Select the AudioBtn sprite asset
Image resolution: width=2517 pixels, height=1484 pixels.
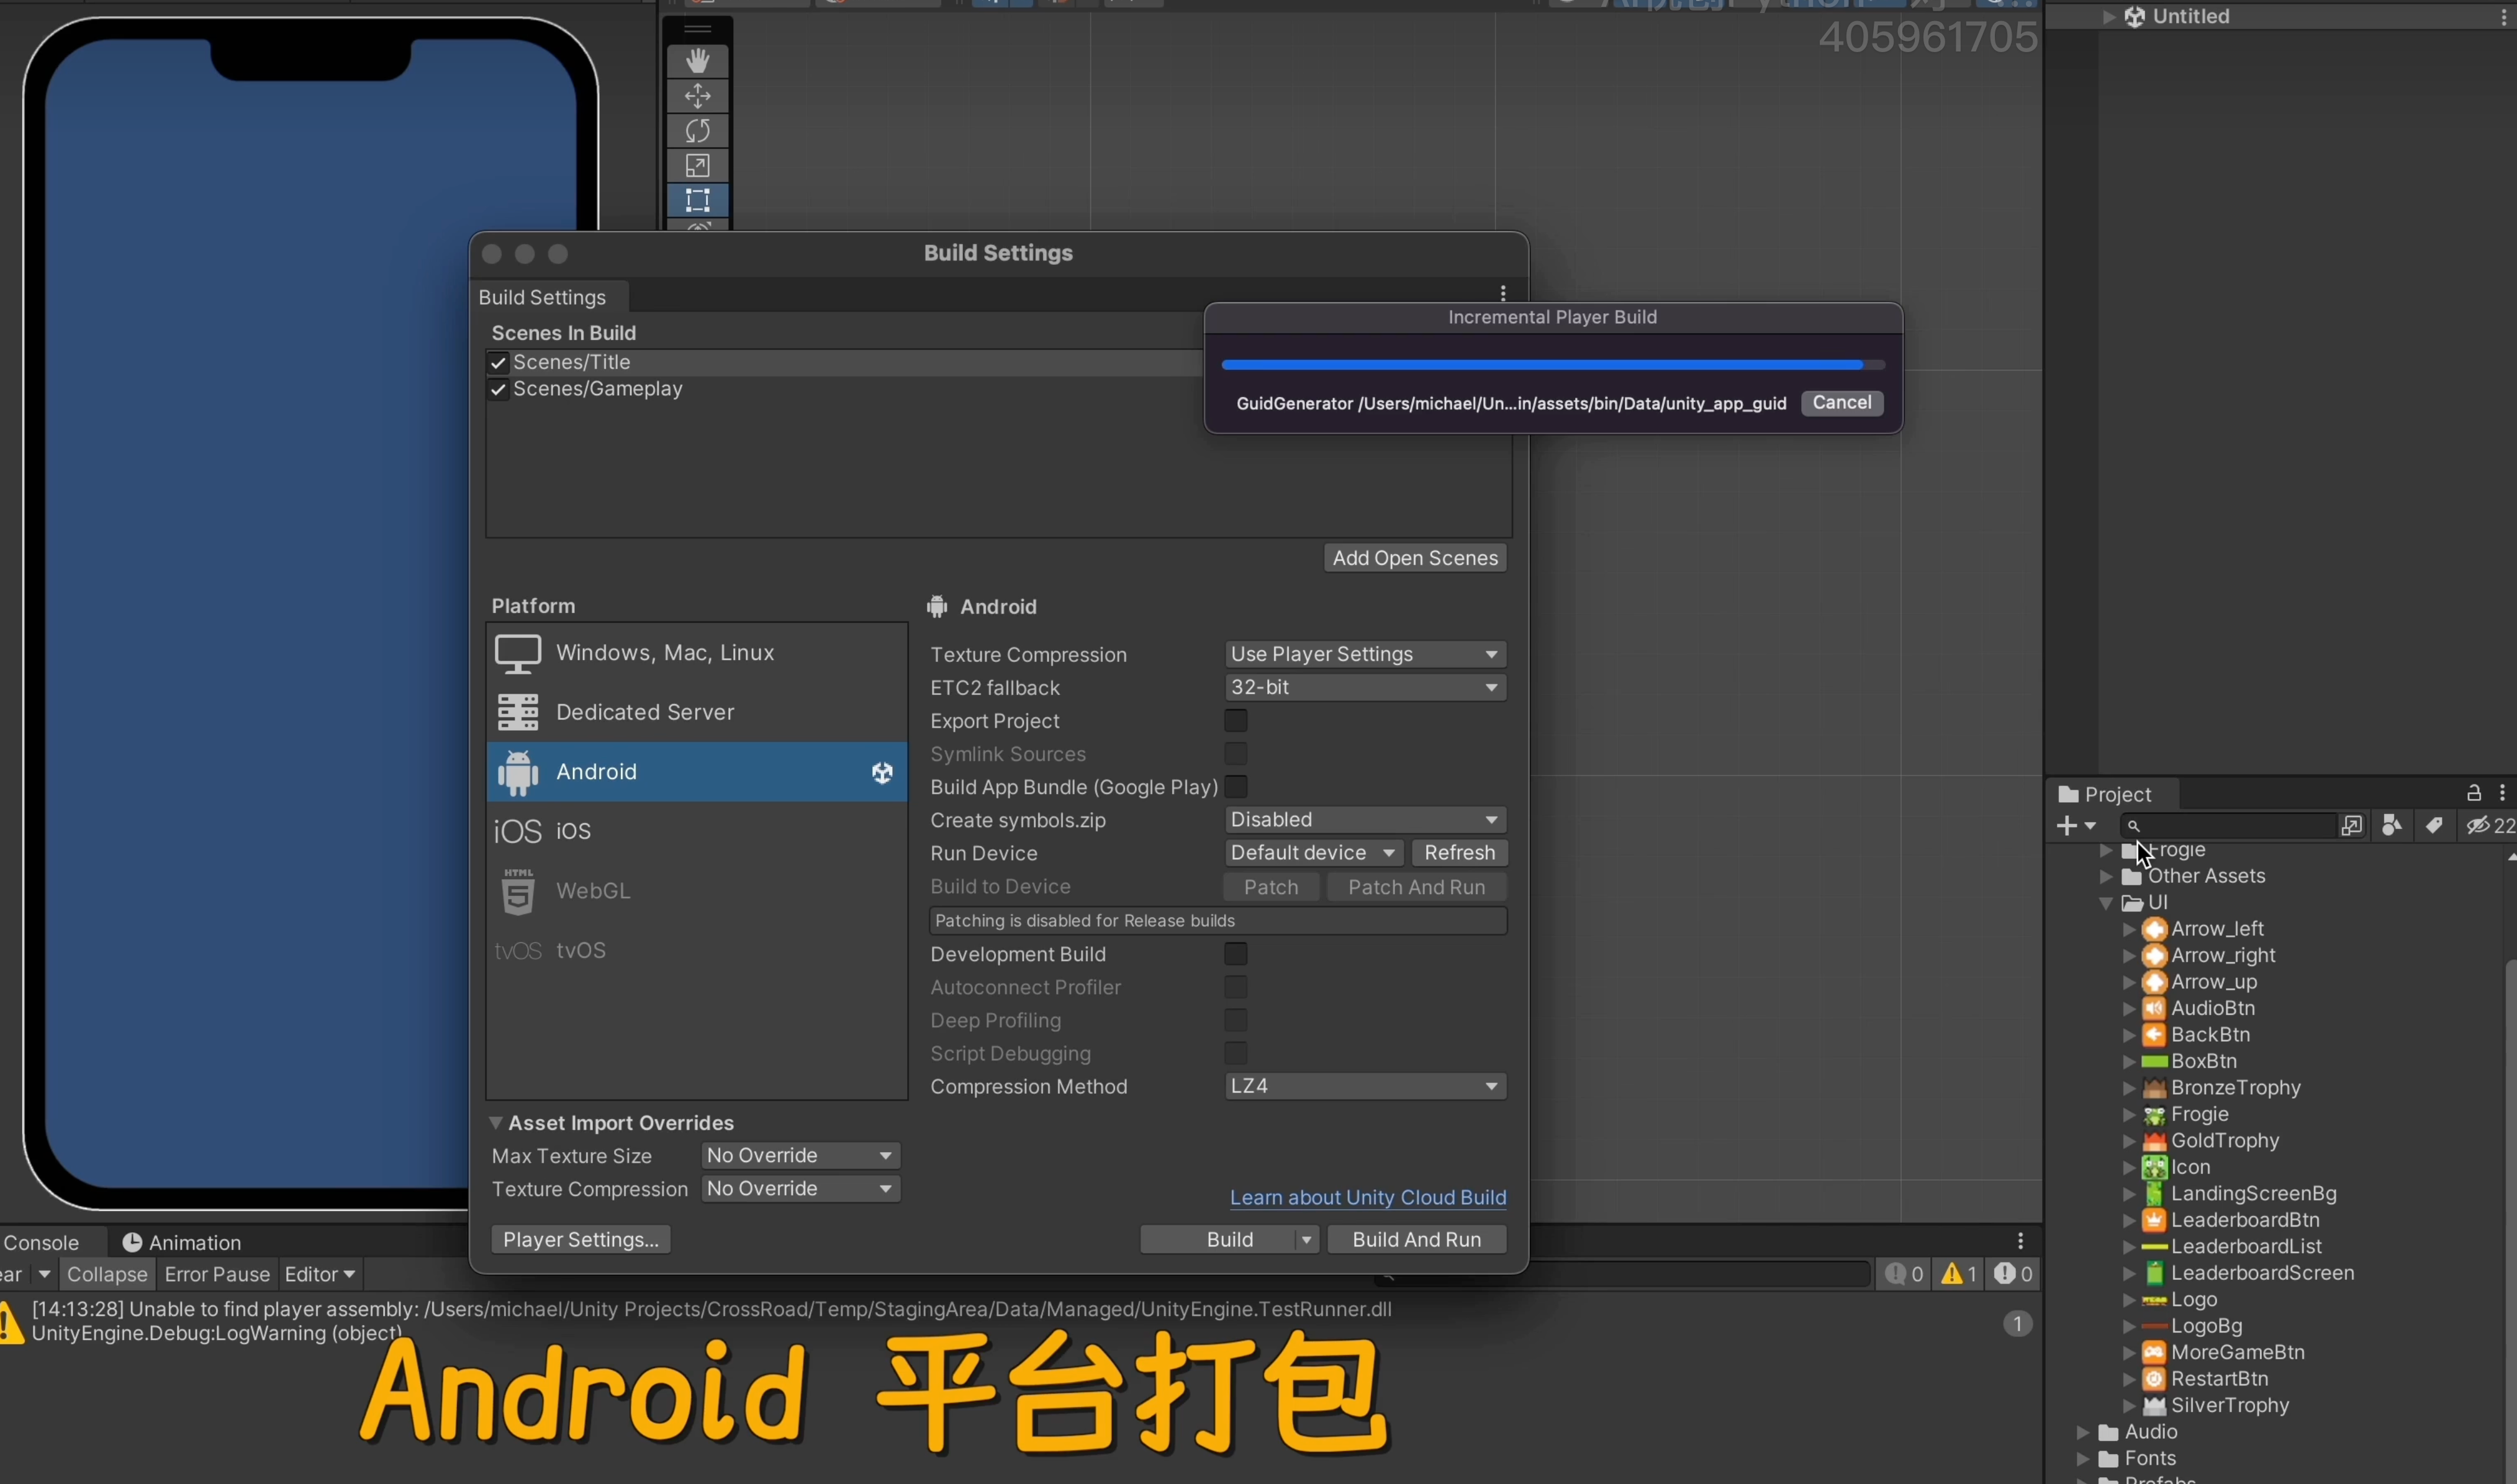[x=2213, y=1008]
